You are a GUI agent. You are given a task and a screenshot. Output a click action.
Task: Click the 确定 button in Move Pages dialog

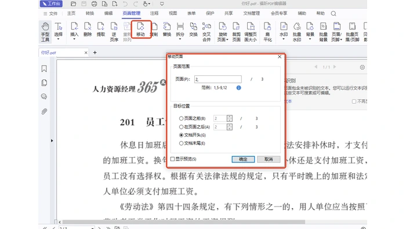click(x=243, y=159)
